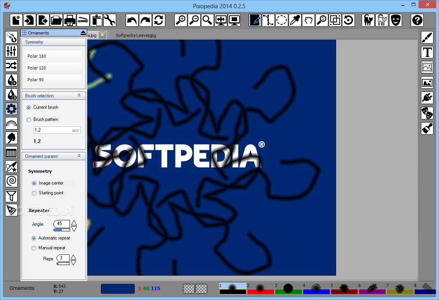Click the current dark blue color swatch
This screenshot has width=439, height=300.
117,289
